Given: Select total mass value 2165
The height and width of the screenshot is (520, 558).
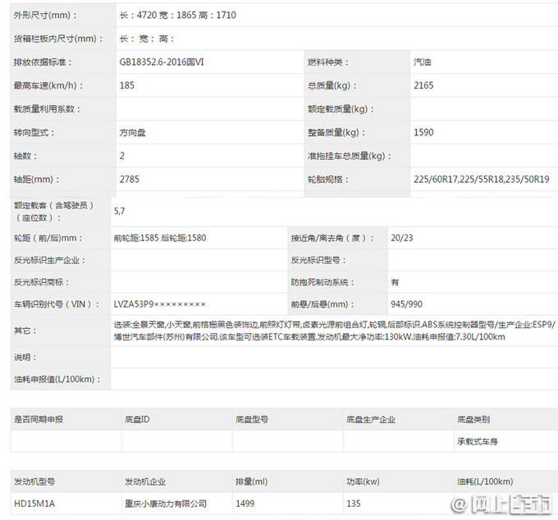Looking at the screenshot, I should pyautogui.click(x=423, y=85).
